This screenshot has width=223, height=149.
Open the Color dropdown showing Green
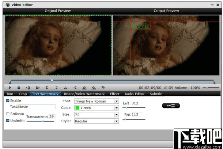pos(97,108)
